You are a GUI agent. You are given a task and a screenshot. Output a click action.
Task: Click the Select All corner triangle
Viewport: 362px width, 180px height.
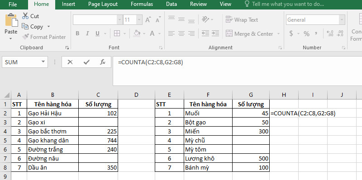click(7, 95)
